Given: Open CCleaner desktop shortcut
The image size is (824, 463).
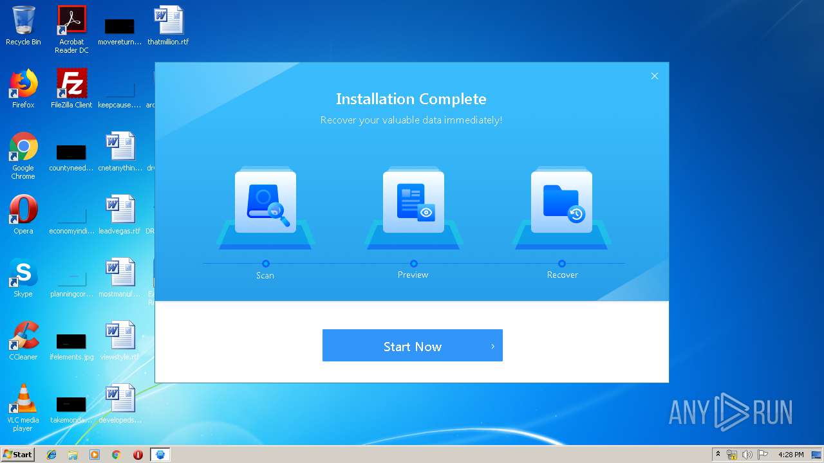Looking at the screenshot, I should pyautogui.click(x=23, y=341).
